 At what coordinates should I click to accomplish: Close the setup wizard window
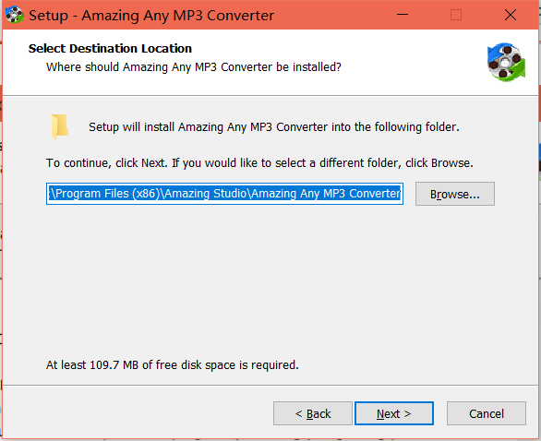click(x=511, y=15)
